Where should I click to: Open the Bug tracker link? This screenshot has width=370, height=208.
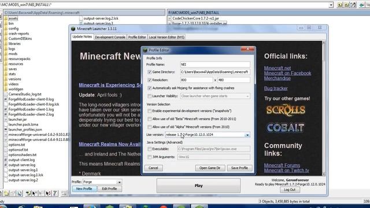coord(276,88)
